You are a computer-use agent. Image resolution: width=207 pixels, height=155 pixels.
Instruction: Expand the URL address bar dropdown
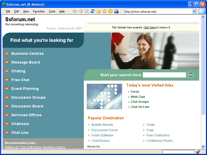pyautogui.click(x=194, y=11)
